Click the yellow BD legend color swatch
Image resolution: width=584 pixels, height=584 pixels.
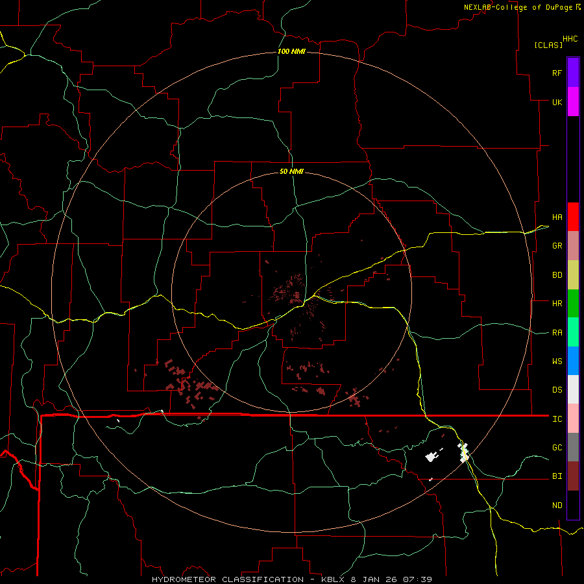(x=573, y=275)
